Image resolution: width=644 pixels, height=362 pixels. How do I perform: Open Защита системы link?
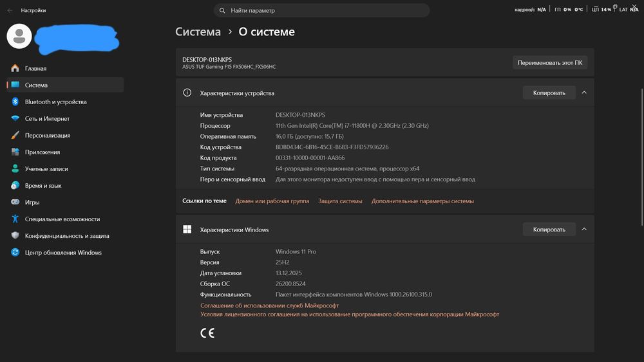[x=340, y=201]
